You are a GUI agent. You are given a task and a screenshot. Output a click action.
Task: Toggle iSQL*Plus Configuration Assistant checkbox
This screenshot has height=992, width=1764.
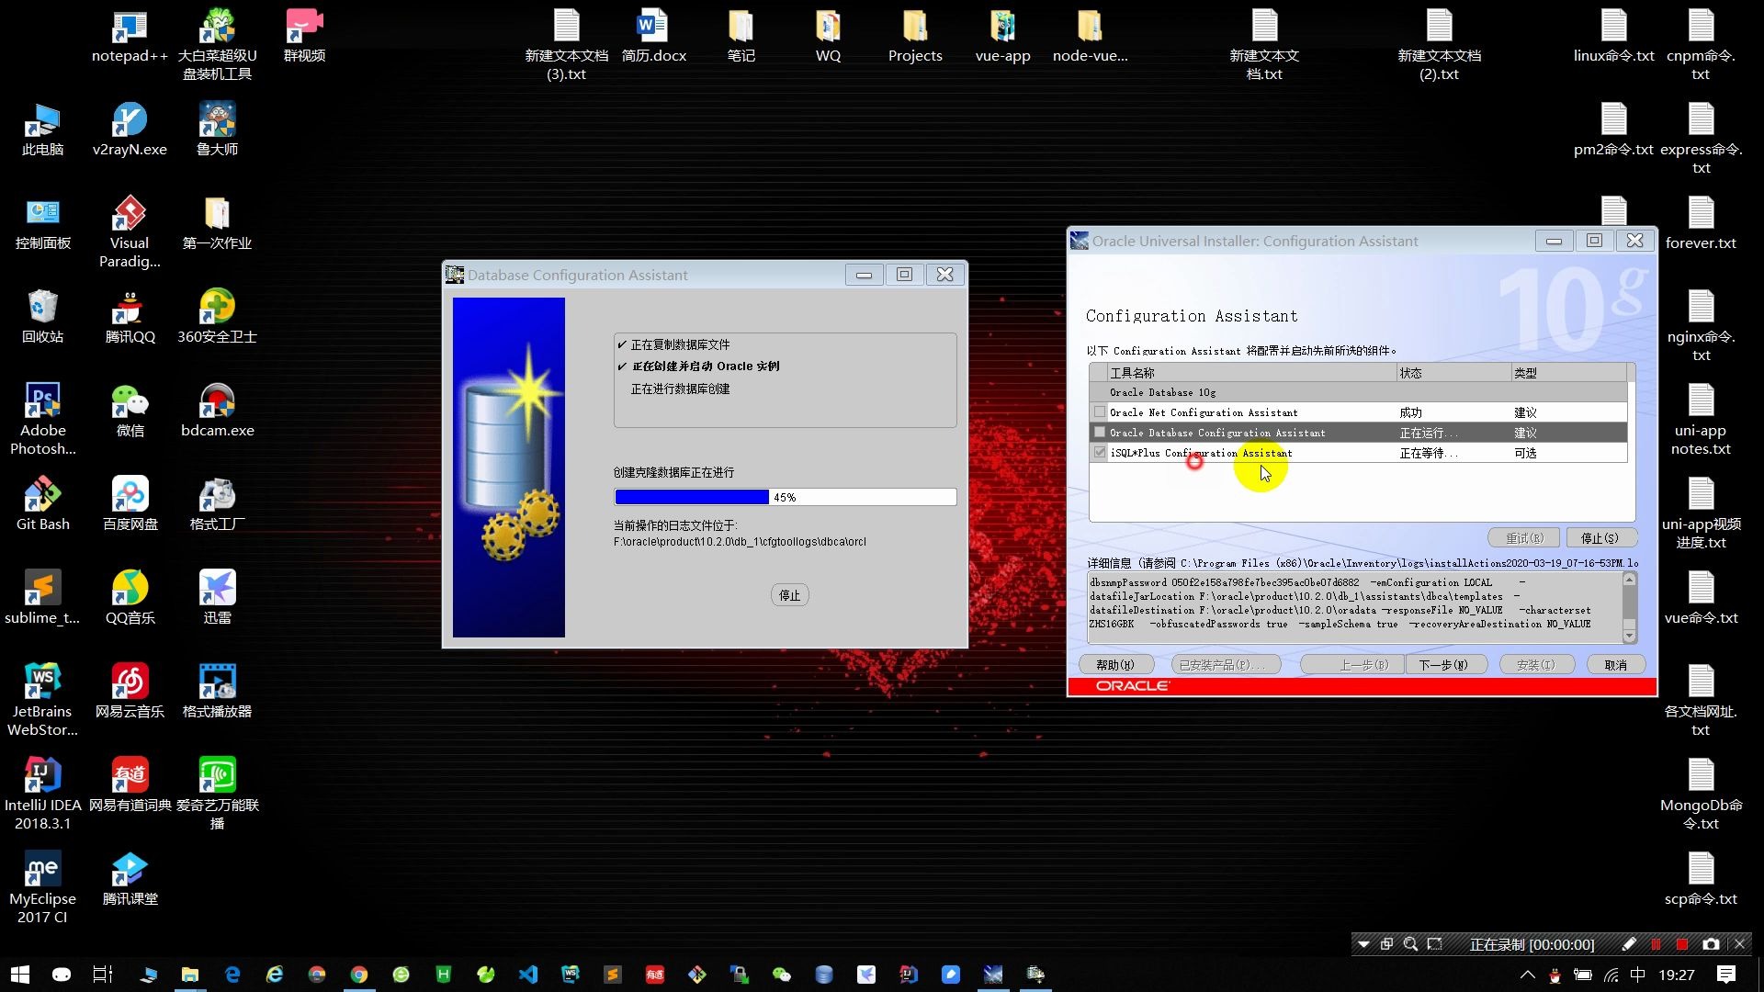click(x=1100, y=453)
